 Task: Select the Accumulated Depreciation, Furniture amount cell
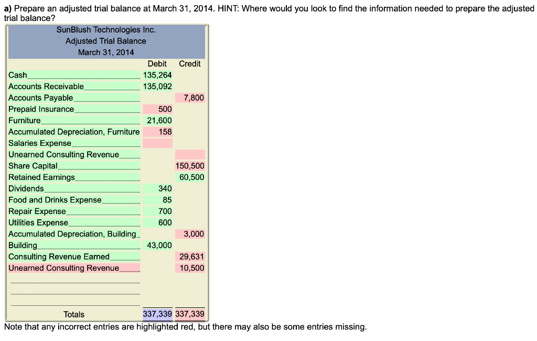(157, 132)
